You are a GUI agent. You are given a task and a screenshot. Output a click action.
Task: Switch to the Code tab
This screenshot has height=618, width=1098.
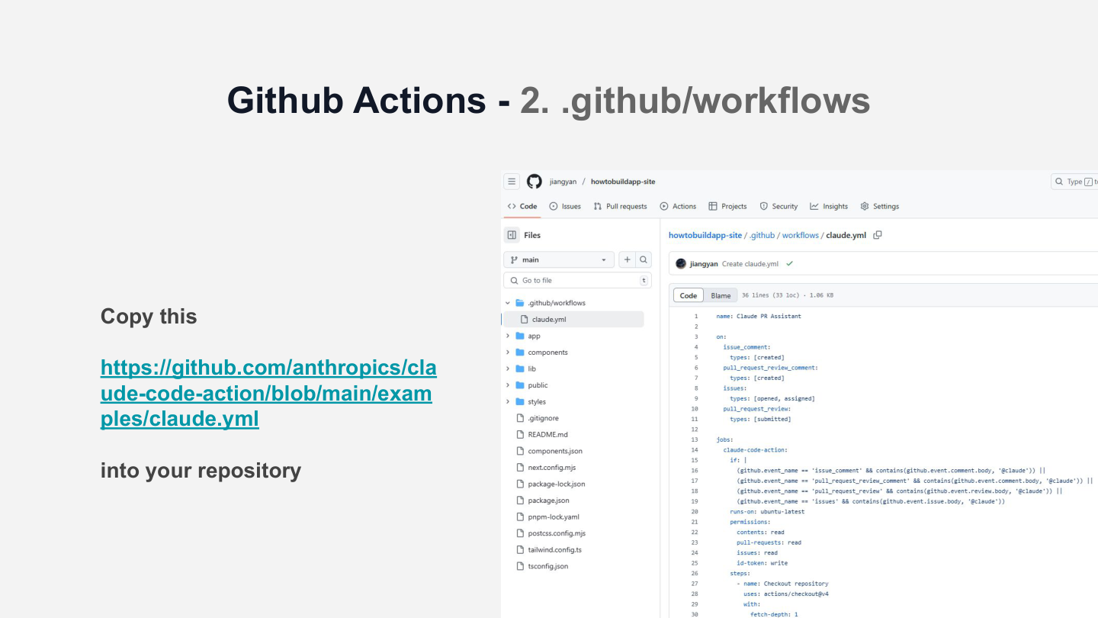tap(522, 206)
